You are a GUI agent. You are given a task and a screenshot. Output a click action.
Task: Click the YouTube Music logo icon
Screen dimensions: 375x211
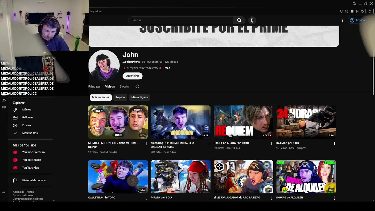(x=15, y=160)
